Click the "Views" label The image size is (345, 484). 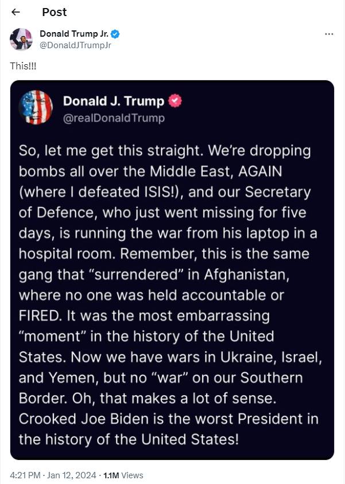(133, 475)
